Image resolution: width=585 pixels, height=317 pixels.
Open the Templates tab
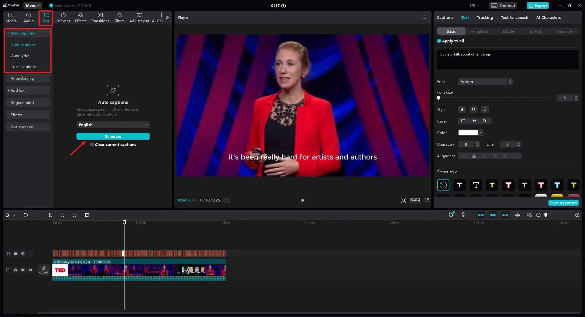coord(479,31)
